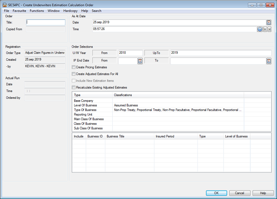277x199 pixels.
Task: Open the Search menu
Action: pyautogui.click(x=97, y=10)
